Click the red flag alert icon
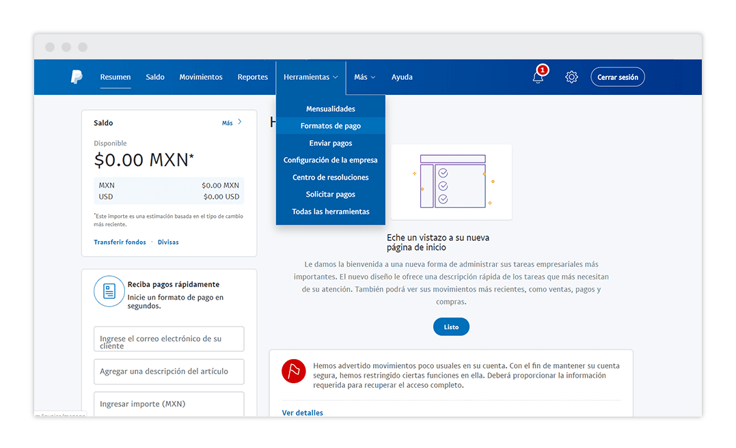The image size is (736, 448). coord(293,371)
